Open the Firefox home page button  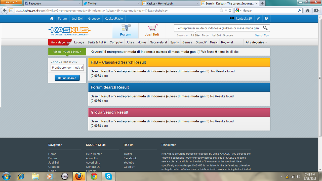307,11
